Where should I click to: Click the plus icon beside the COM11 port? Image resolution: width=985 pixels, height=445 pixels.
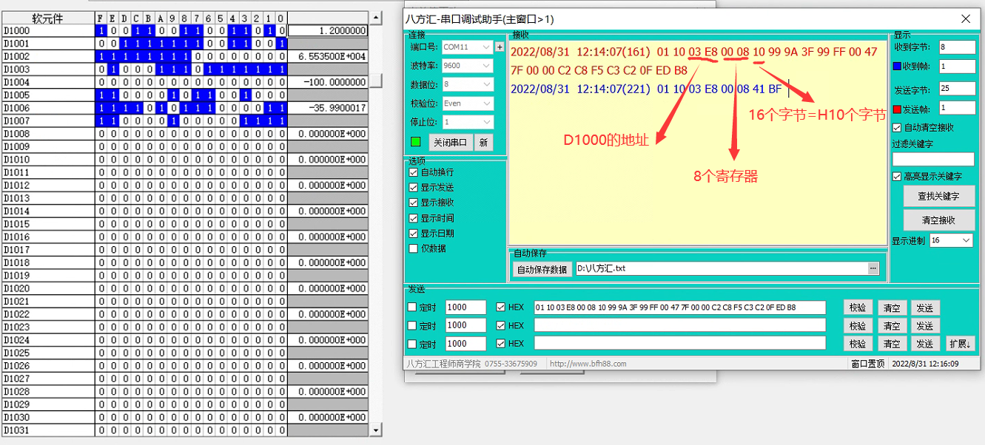click(x=500, y=47)
